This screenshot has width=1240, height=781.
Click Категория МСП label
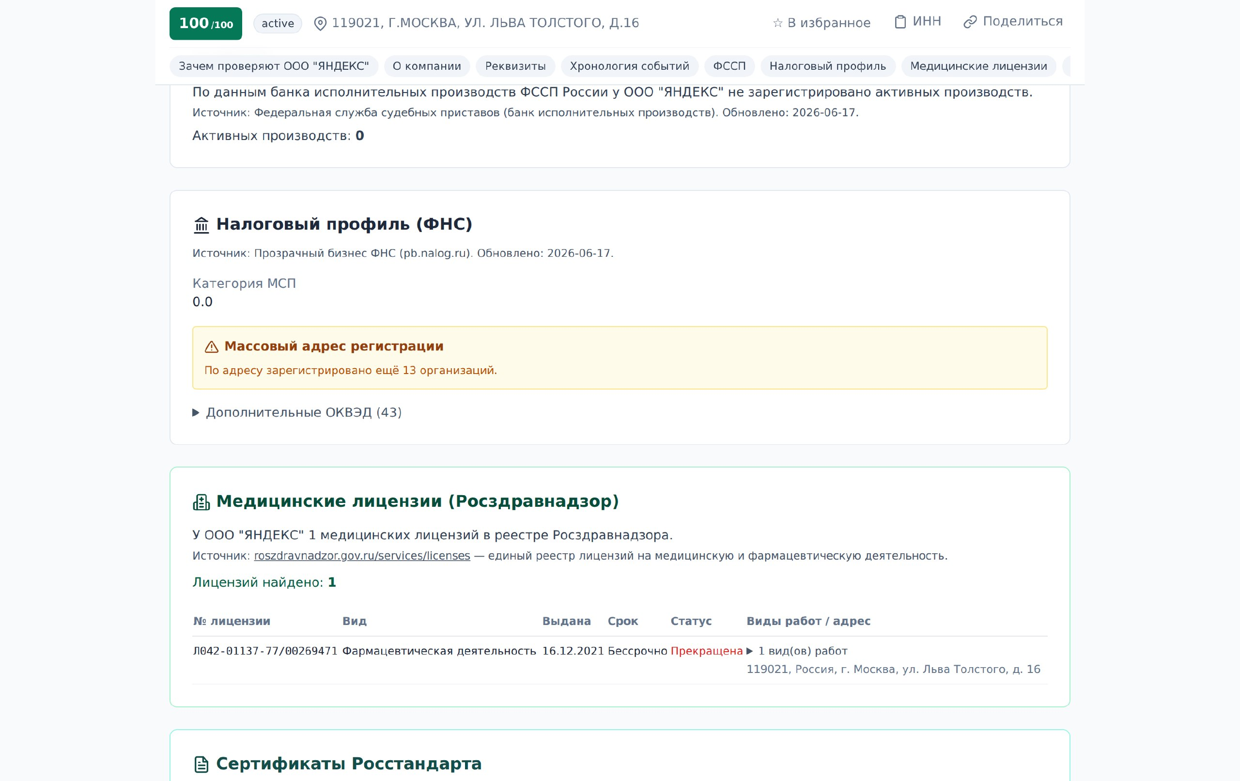pyautogui.click(x=244, y=283)
